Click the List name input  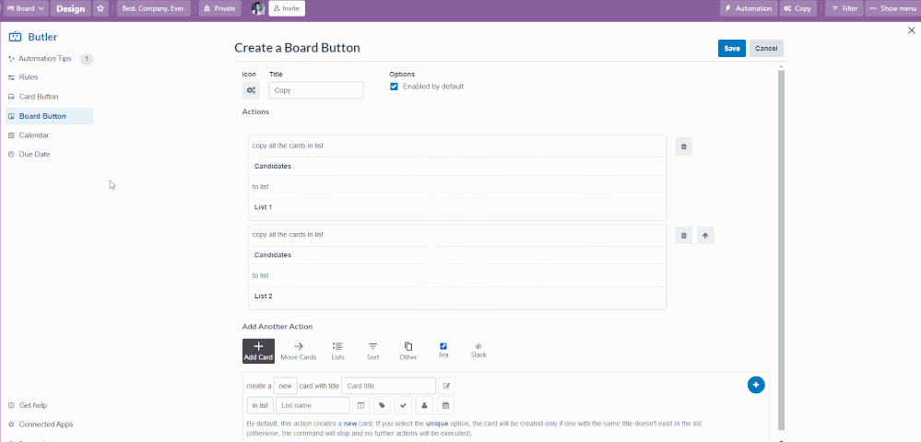tap(313, 405)
